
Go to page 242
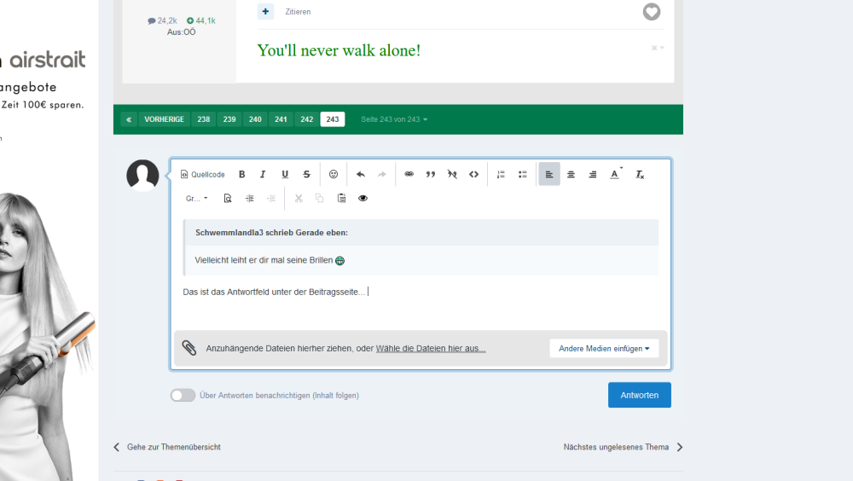tap(307, 119)
